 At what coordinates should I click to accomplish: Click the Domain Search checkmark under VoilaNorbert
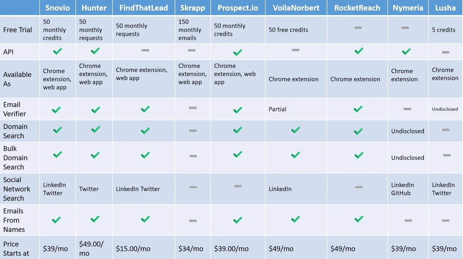click(x=295, y=130)
